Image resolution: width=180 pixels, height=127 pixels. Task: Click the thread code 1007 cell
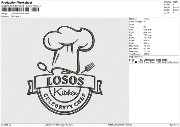tap(159, 62)
